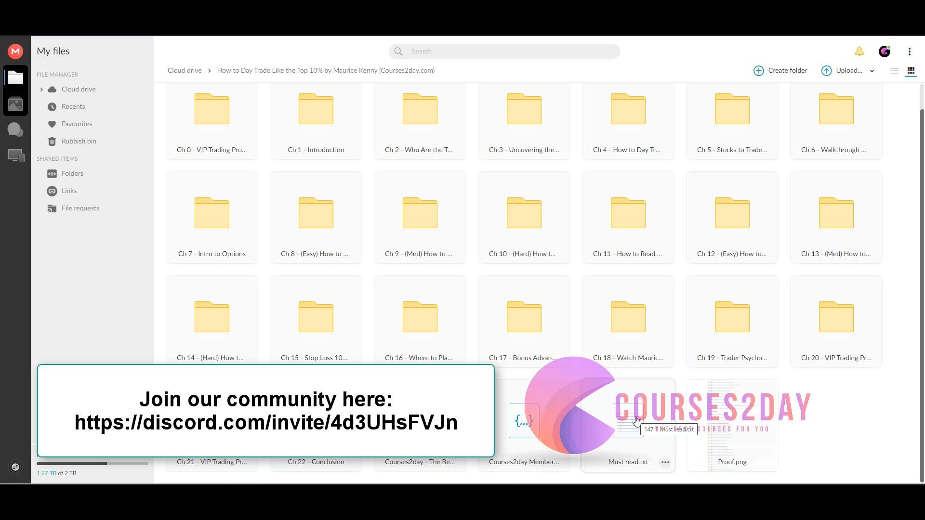Open shared Links in sidebar
Screen dimensions: 925x520
pos(69,191)
